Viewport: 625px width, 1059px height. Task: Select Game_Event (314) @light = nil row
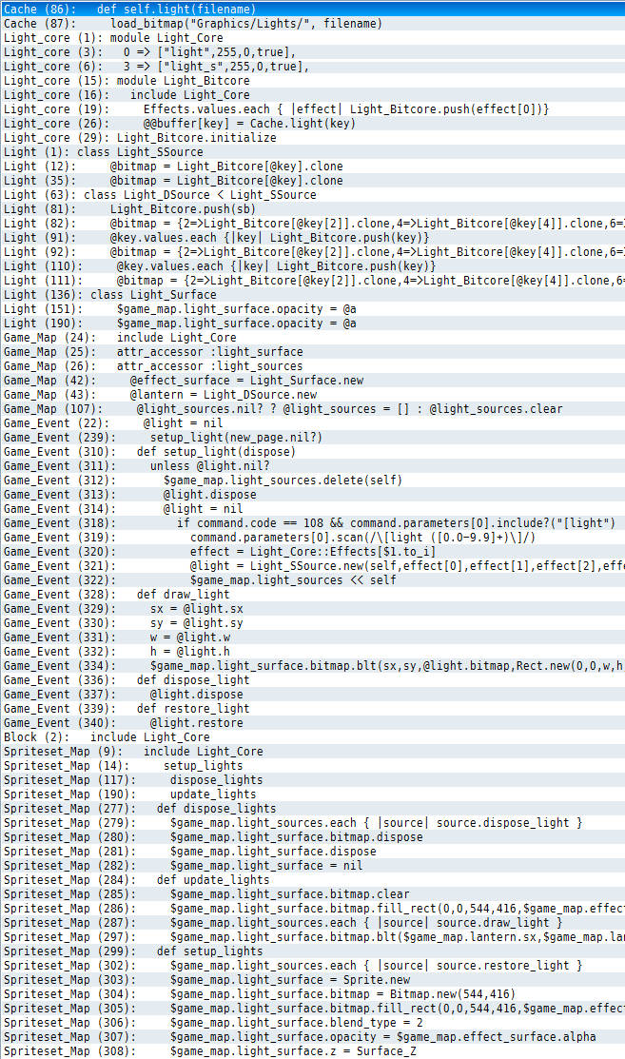click(312, 508)
